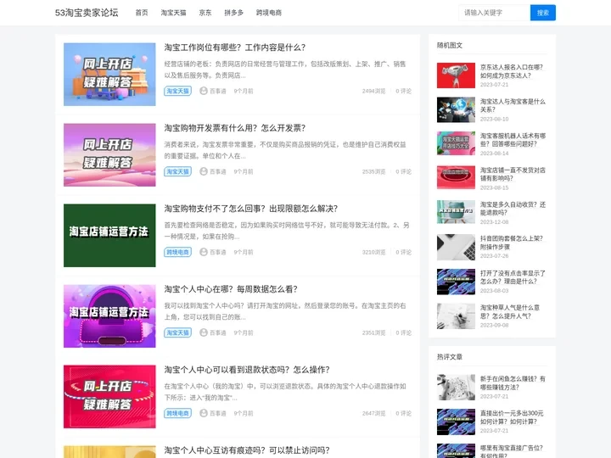Click 0 评论 on 开发票 article
Viewport: 611px width, 458px height.
403,171
